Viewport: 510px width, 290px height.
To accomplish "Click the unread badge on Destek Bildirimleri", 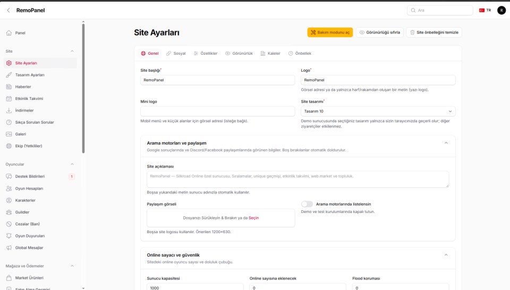I will 72,176.
